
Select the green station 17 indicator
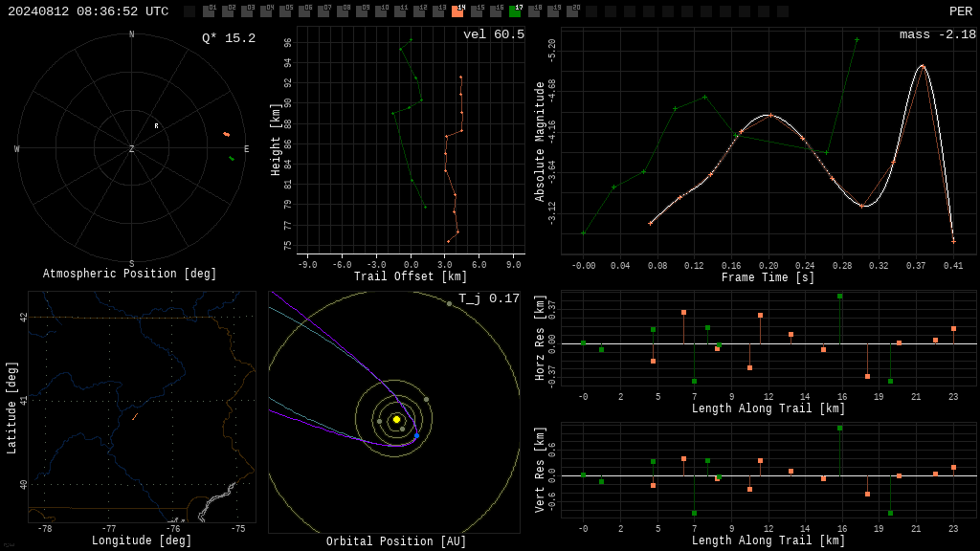click(515, 11)
